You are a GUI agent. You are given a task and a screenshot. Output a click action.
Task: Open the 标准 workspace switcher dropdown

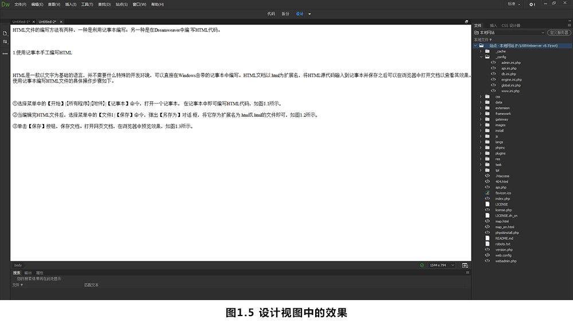coord(514,4)
